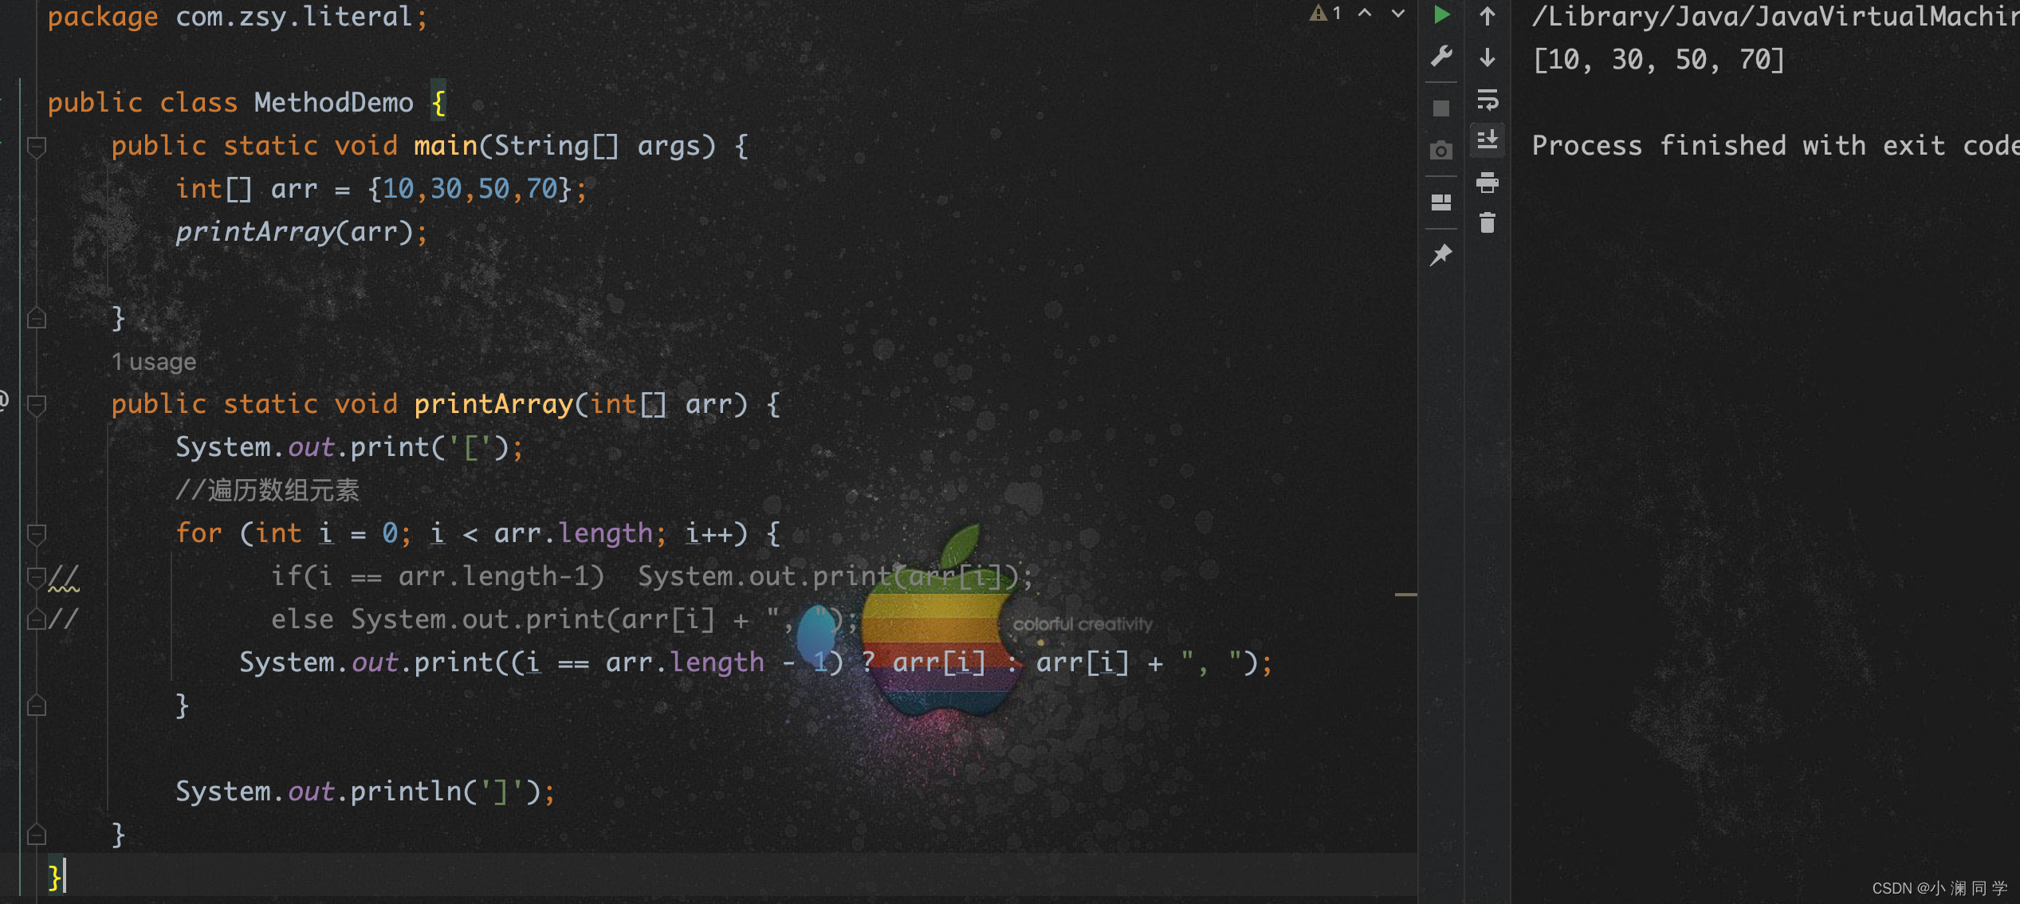Click the restore layout icon
Screen dimensions: 2020x904
(1441, 202)
